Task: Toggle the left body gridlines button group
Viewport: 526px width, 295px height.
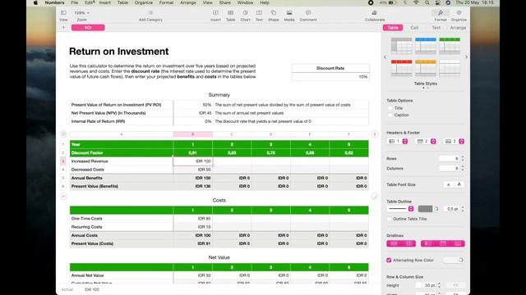Action: [401, 243]
